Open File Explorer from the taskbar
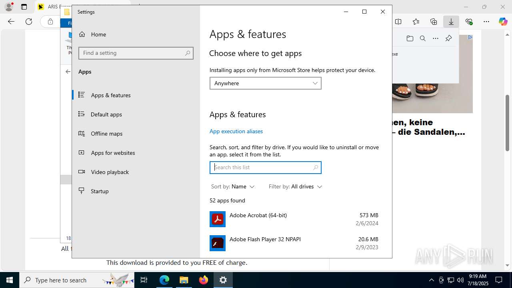Image resolution: width=512 pixels, height=288 pixels. coord(184,280)
